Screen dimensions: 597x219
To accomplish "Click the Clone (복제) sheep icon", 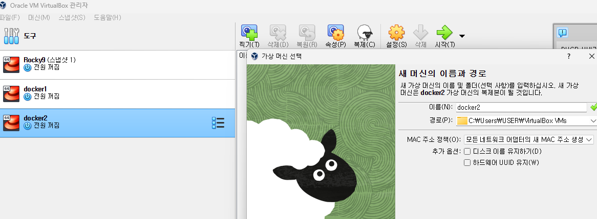I will tap(365, 33).
